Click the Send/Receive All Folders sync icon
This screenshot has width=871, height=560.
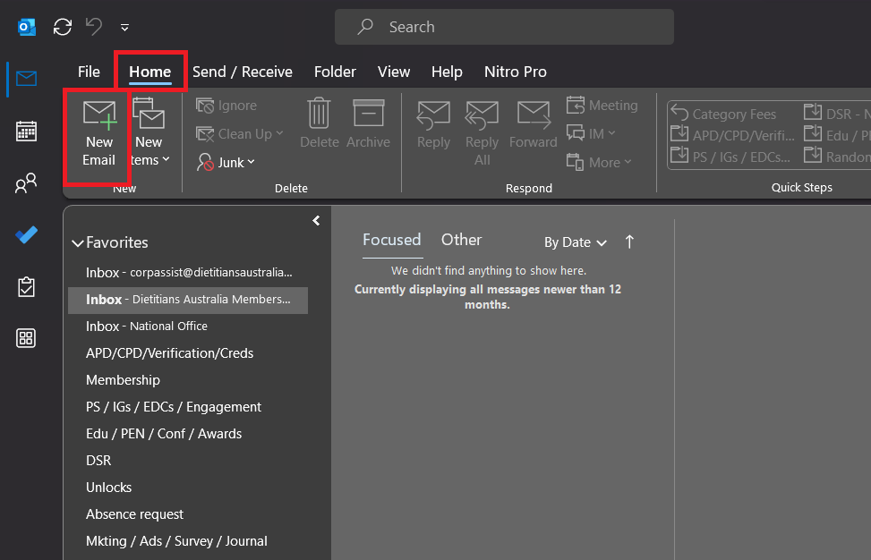63,27
